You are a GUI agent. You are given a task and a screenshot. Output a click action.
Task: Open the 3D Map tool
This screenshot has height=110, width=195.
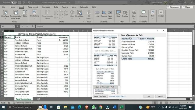89,15
